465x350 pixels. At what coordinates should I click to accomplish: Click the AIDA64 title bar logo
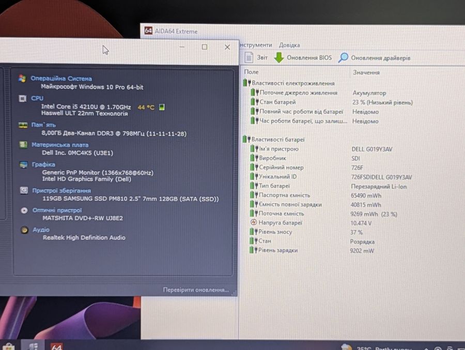pyautogui.click(x=148, y=31)
